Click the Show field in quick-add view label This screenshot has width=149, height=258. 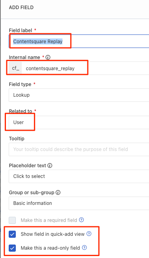coord(53,234)
